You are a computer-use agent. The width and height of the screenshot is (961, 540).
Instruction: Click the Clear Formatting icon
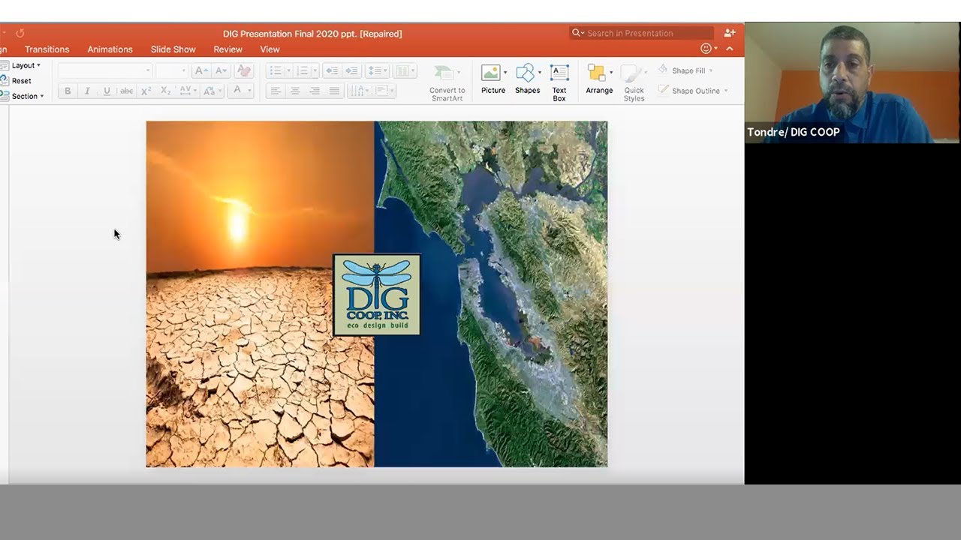point(243,70)
